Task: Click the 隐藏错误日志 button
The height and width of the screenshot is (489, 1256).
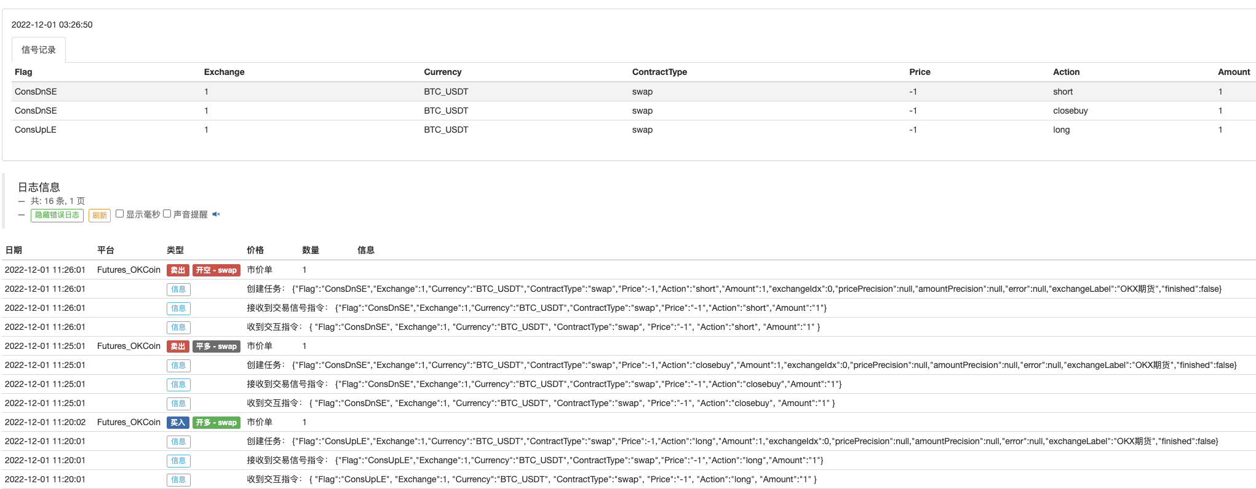Action: (57, 215)
